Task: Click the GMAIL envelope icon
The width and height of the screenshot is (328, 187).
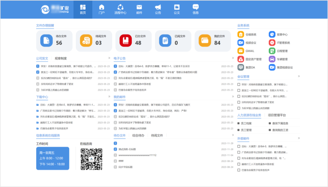Action: click(x=241, y=51)
